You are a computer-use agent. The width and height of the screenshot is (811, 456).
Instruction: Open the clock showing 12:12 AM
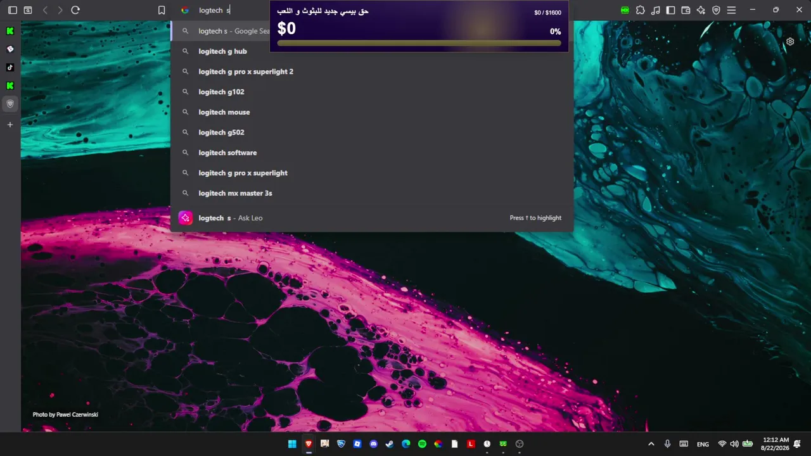776,444
